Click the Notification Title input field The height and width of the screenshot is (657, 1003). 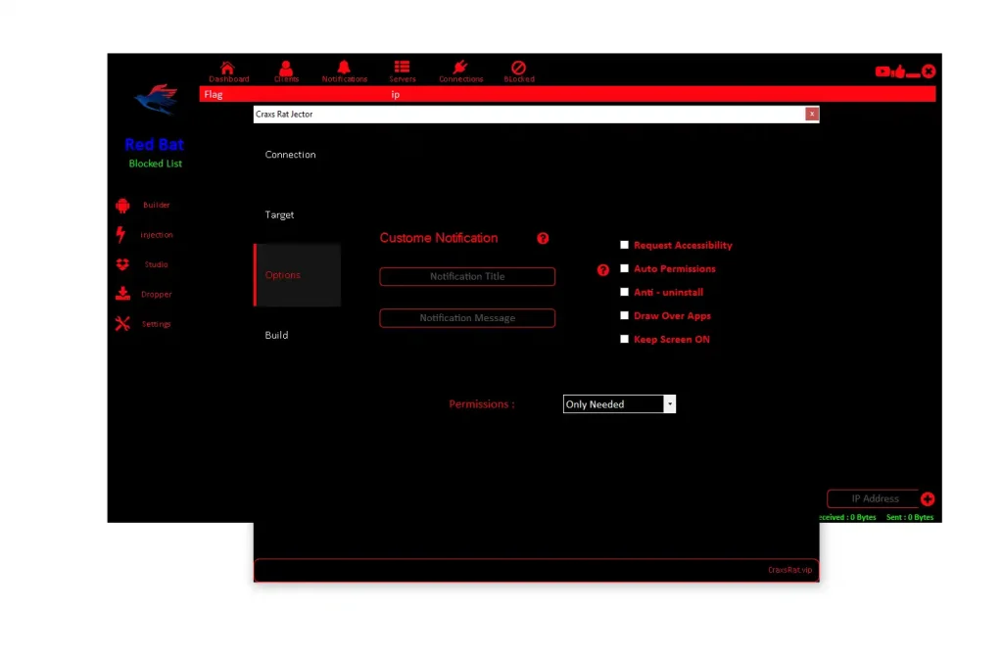pos(467,277)
